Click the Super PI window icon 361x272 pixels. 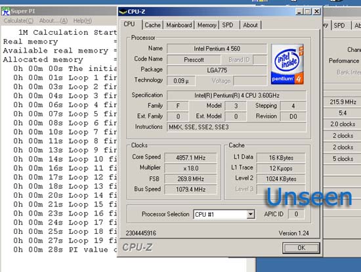pyautogui.click(x=6, y=11)
